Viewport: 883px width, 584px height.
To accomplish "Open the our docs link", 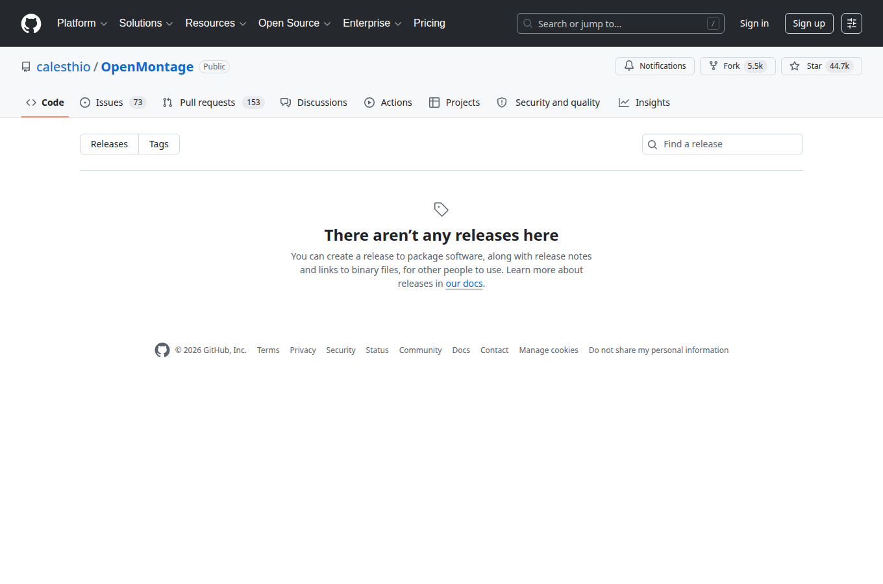I will (464, 284).
